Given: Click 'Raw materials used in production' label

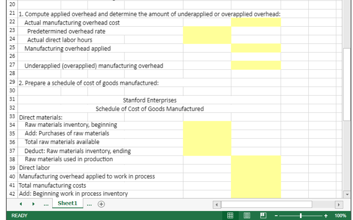Looking at the screenshot, I should 69,159.
